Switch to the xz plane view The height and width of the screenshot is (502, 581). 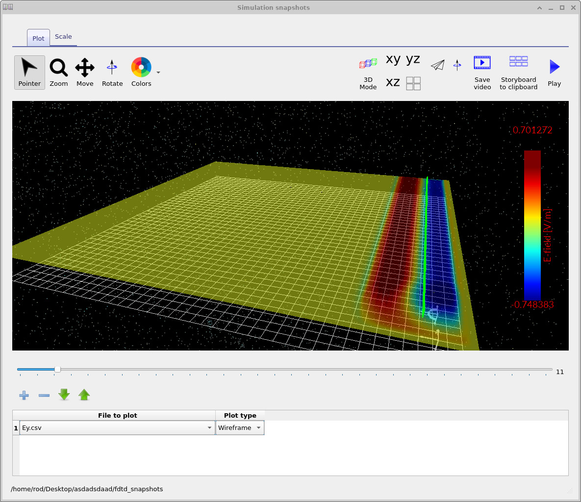click(393, 82)
